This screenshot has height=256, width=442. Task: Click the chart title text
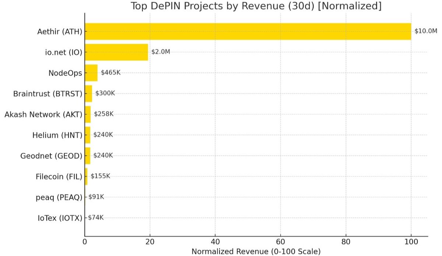click(256, 6)
